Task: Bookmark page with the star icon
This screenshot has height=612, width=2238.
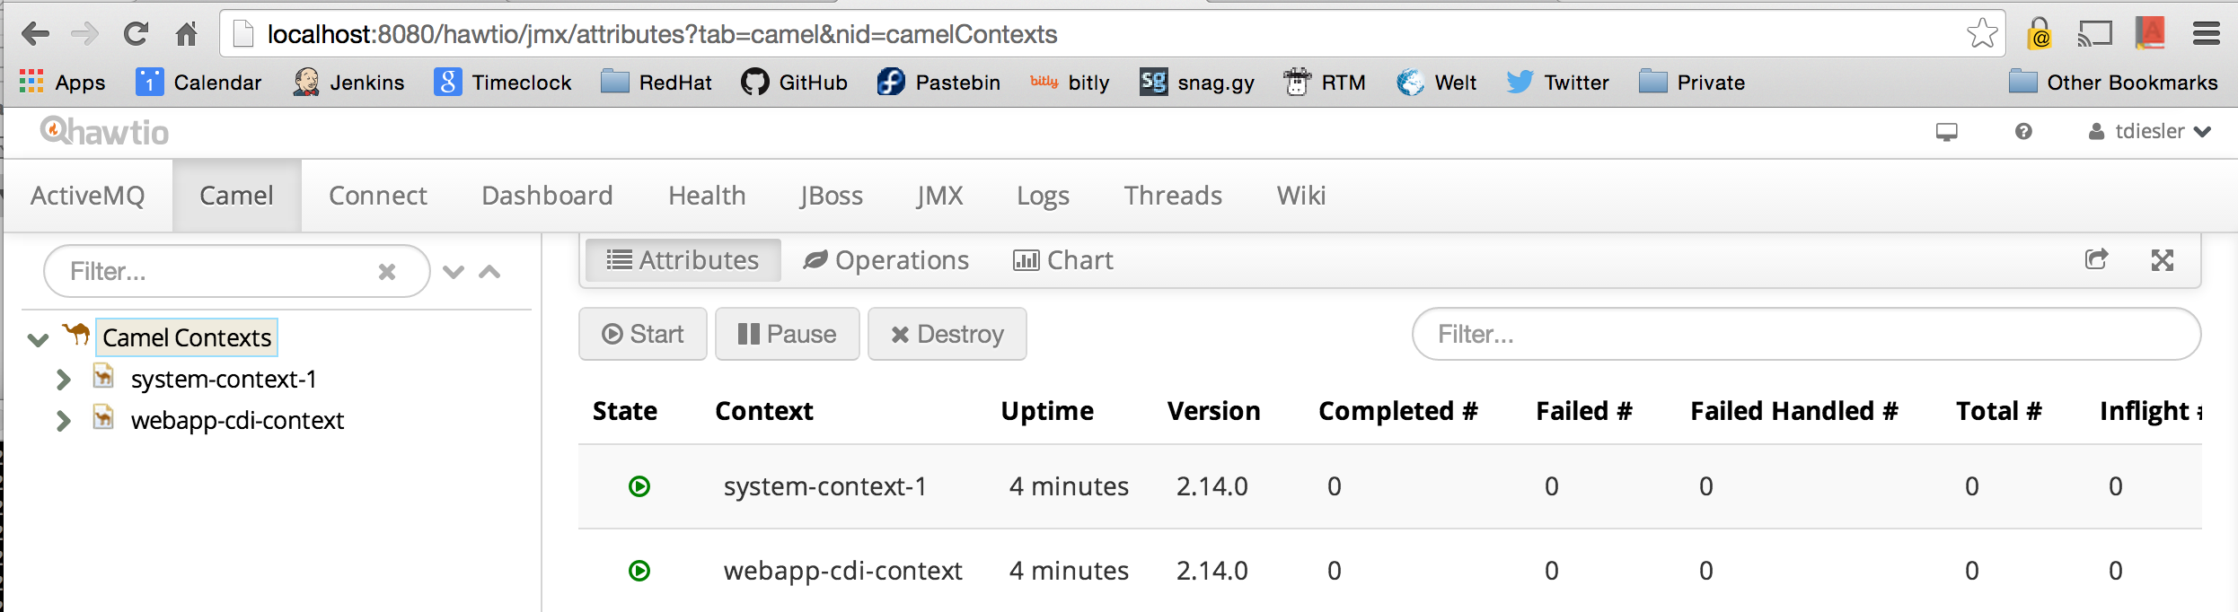Action: click(1981, 34)
